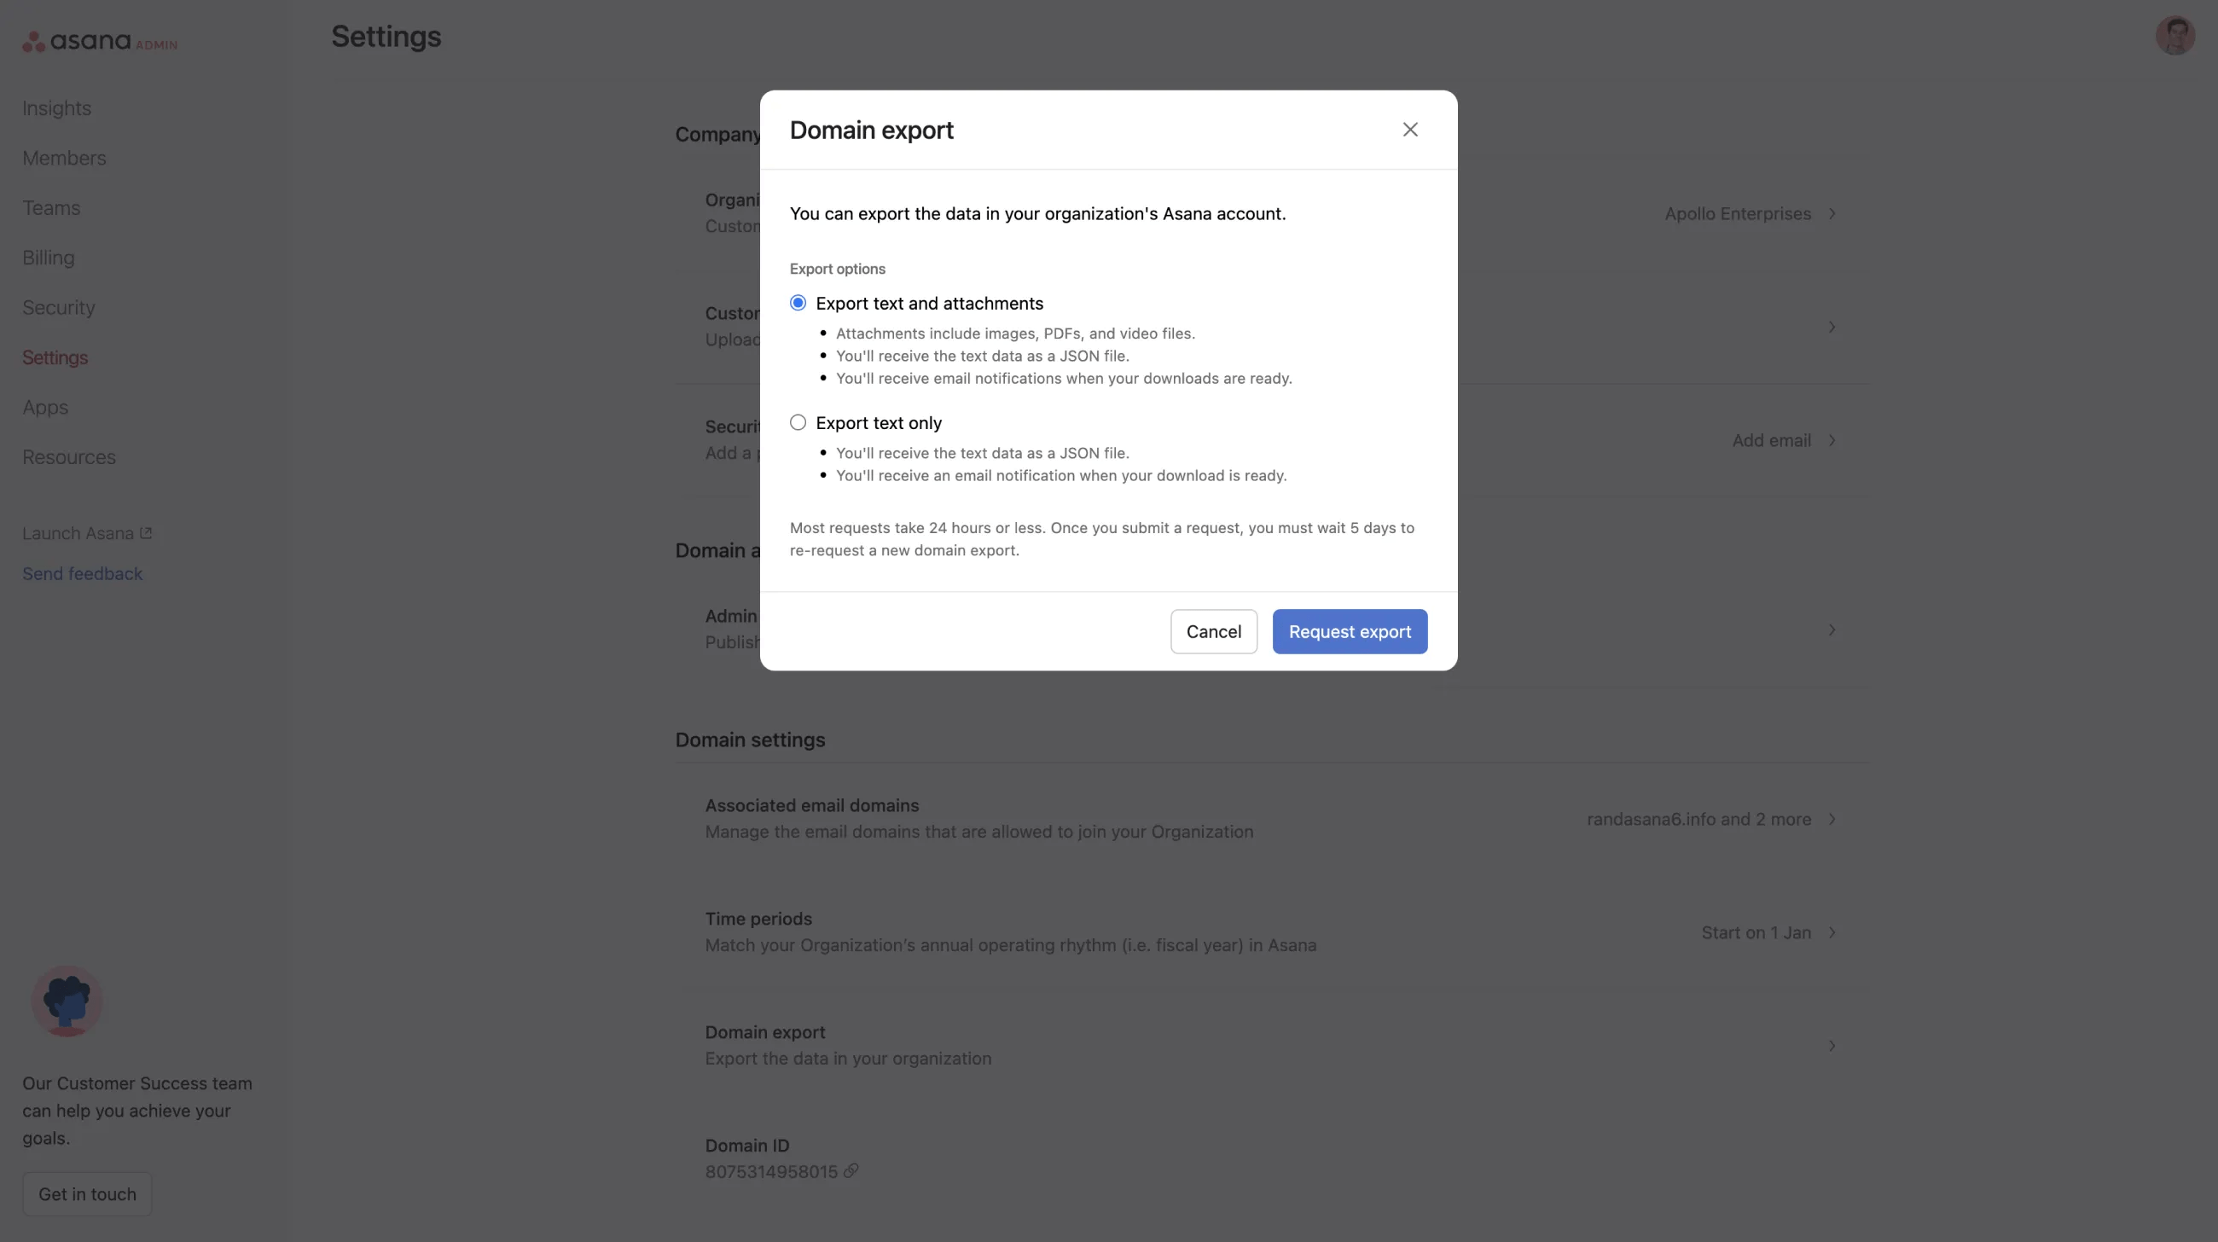Select Export text only option
This screenshot has width=2218, height=1242.
coord(798,422)
